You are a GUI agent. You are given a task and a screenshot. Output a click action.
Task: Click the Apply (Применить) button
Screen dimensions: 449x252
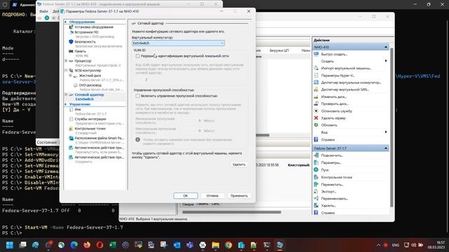(x=239, y=196)
